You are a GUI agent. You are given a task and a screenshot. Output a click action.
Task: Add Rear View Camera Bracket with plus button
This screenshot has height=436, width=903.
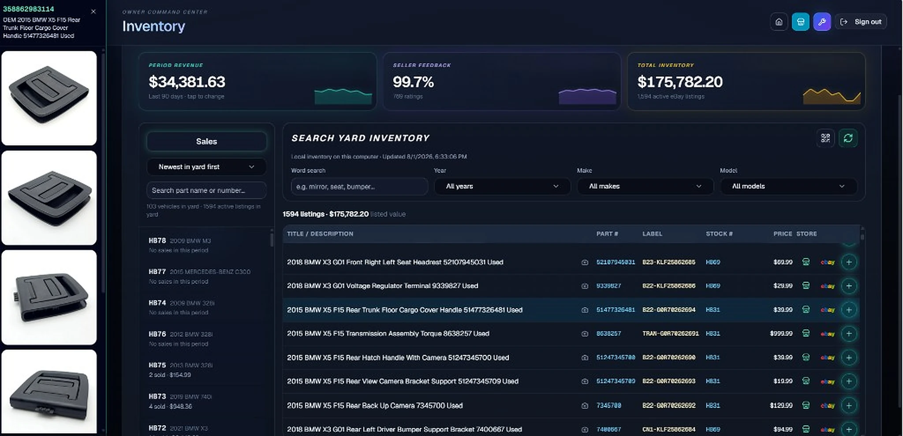849,381
